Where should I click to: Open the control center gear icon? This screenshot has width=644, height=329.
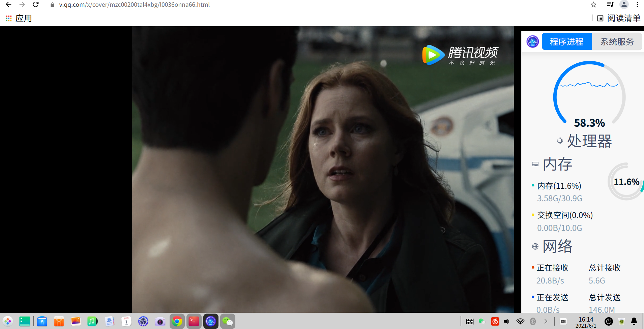click(x=143, y=321)
